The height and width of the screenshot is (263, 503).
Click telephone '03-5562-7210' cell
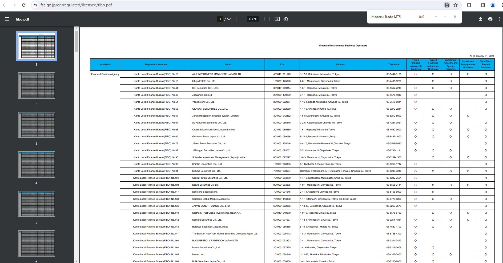tap(394, 88)
